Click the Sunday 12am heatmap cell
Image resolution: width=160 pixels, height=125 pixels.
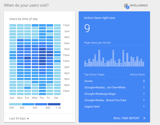[x=13, y=25]
